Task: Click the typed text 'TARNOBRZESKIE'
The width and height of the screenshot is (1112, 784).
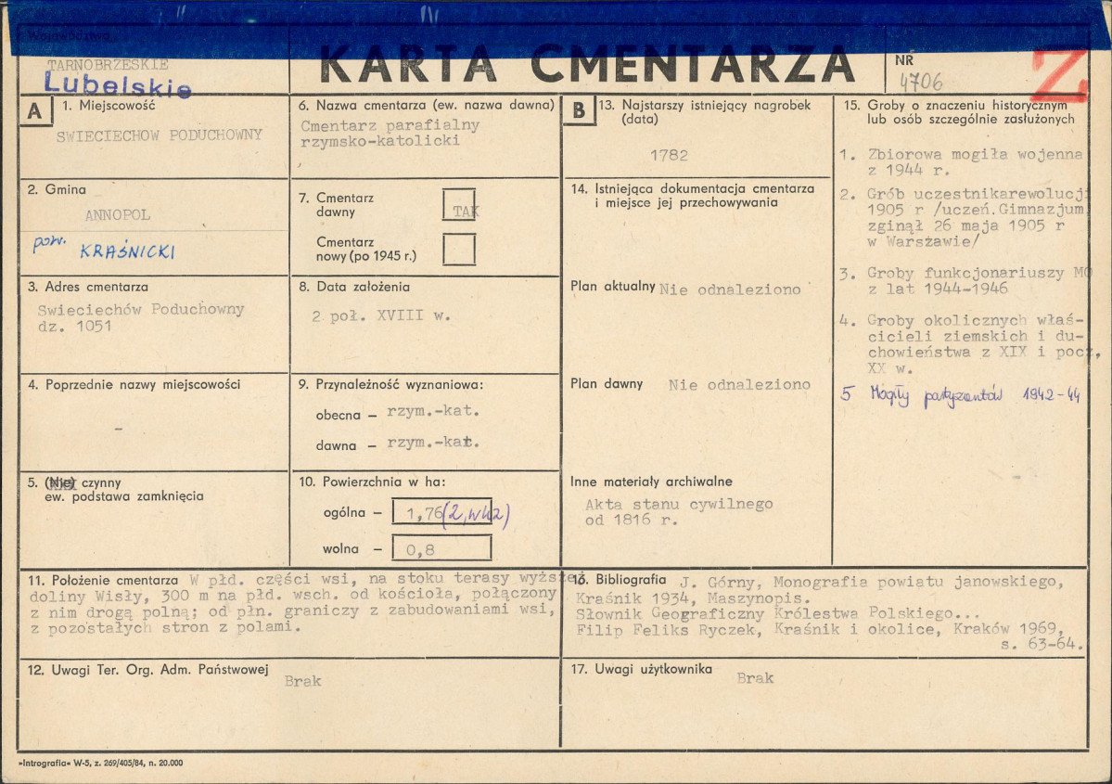Action: [x=108, y=65]
